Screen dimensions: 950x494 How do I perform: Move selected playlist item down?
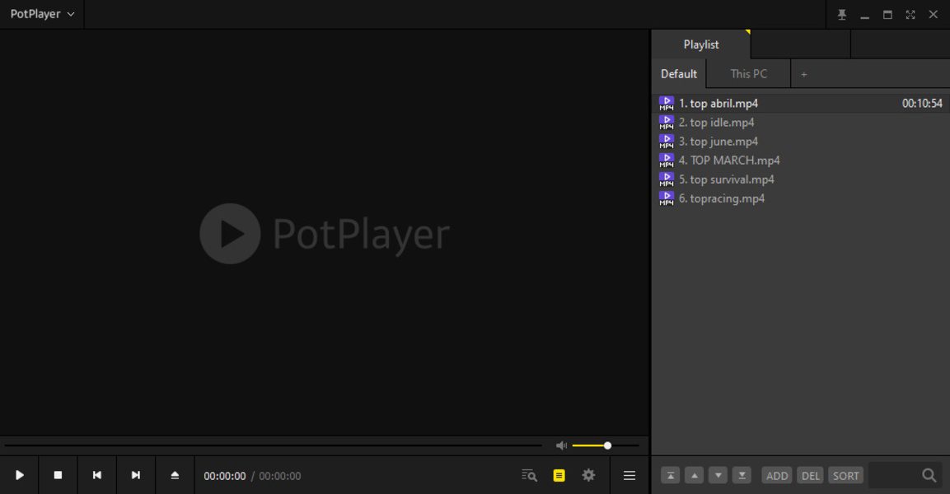click(x=717, y=475)
